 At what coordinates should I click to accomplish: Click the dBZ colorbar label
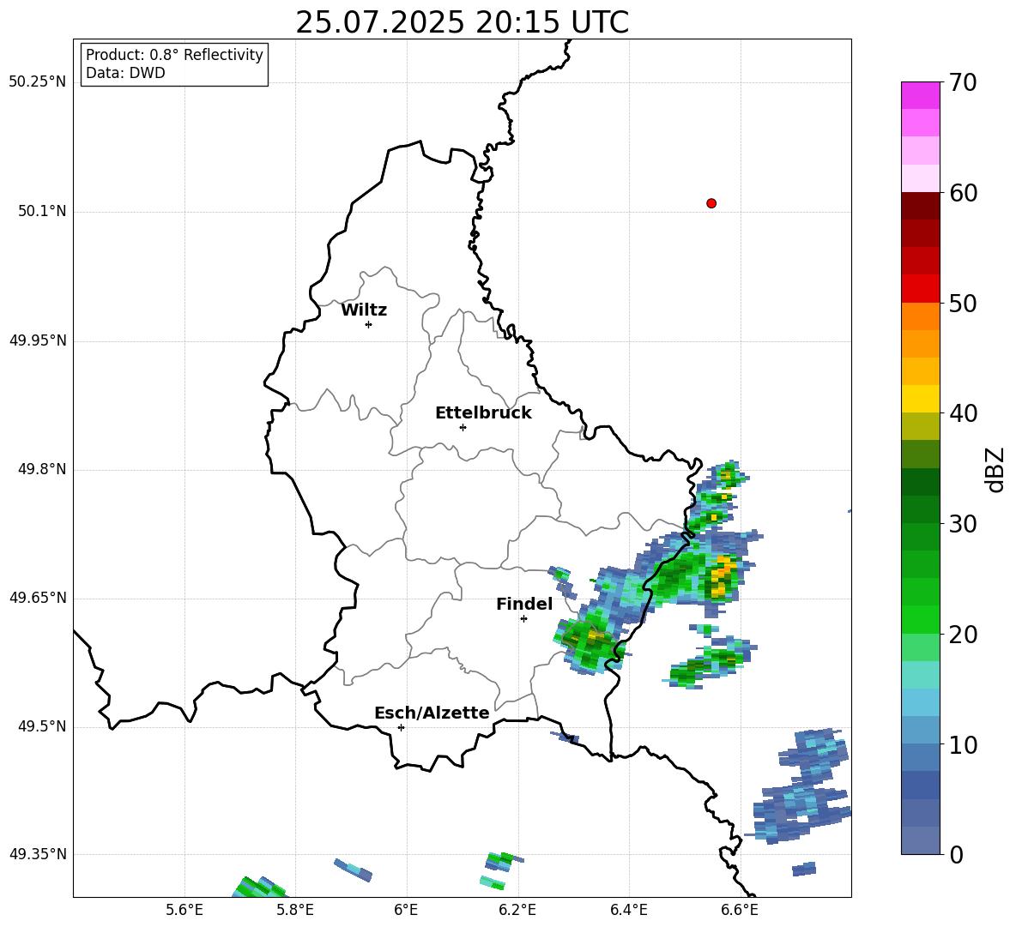tap(995, 469)
